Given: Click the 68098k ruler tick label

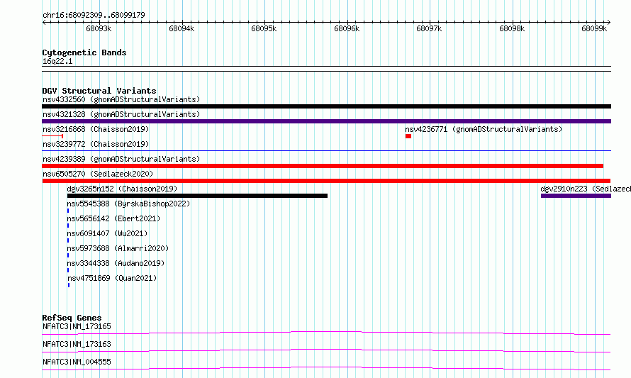Looking at the screenshot, I should pyautogui.click(x=512, y=28).
